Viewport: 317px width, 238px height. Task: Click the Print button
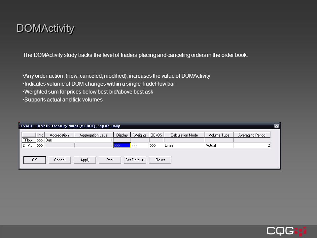tap(110, 160)
